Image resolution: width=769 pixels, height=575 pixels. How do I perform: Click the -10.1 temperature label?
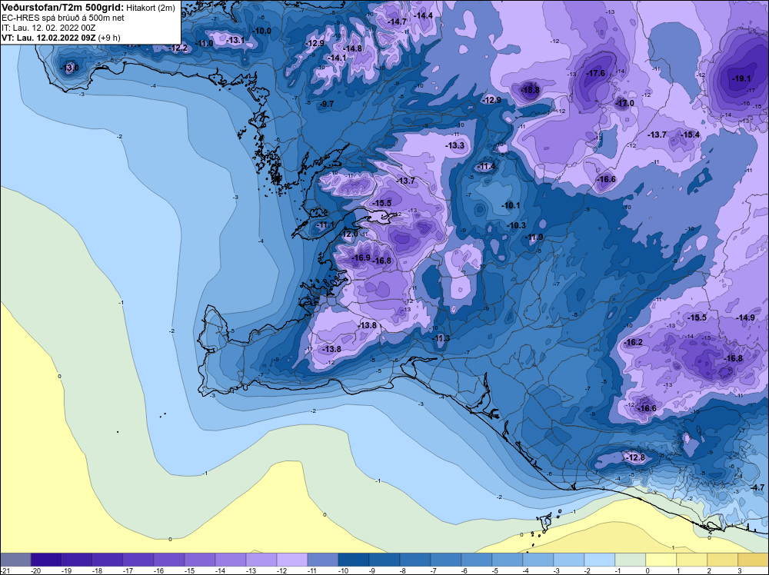coord(511,205)
